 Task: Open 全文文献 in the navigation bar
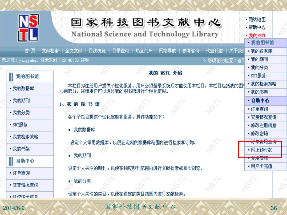tap(74, 51)
